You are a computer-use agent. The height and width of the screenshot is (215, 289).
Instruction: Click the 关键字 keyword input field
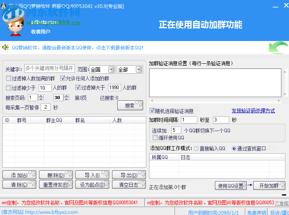[x=49, y=68]
